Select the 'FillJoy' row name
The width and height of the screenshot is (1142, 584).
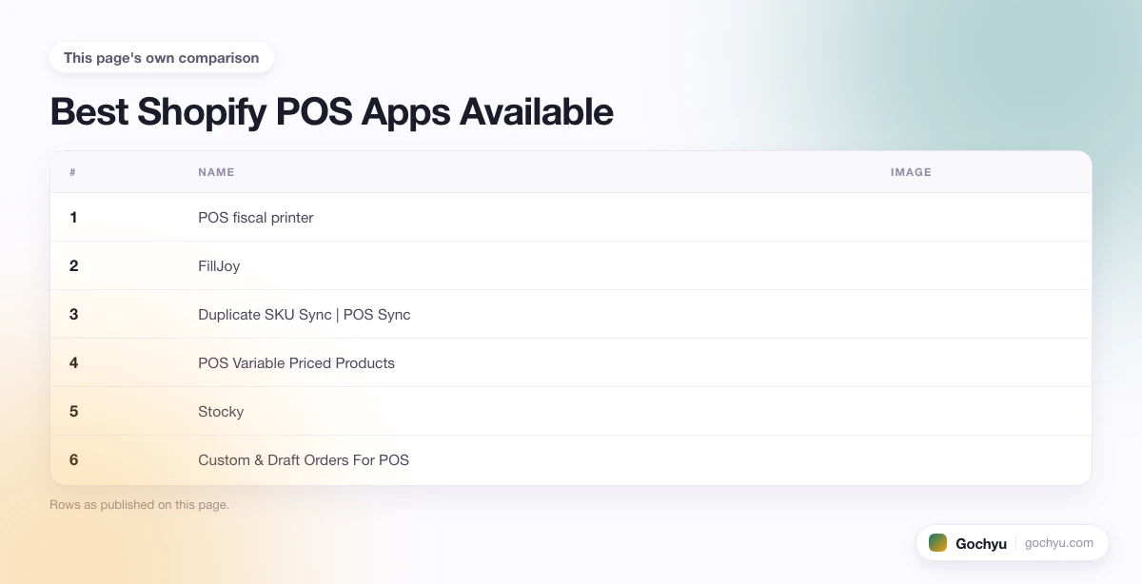pos(219,266)
